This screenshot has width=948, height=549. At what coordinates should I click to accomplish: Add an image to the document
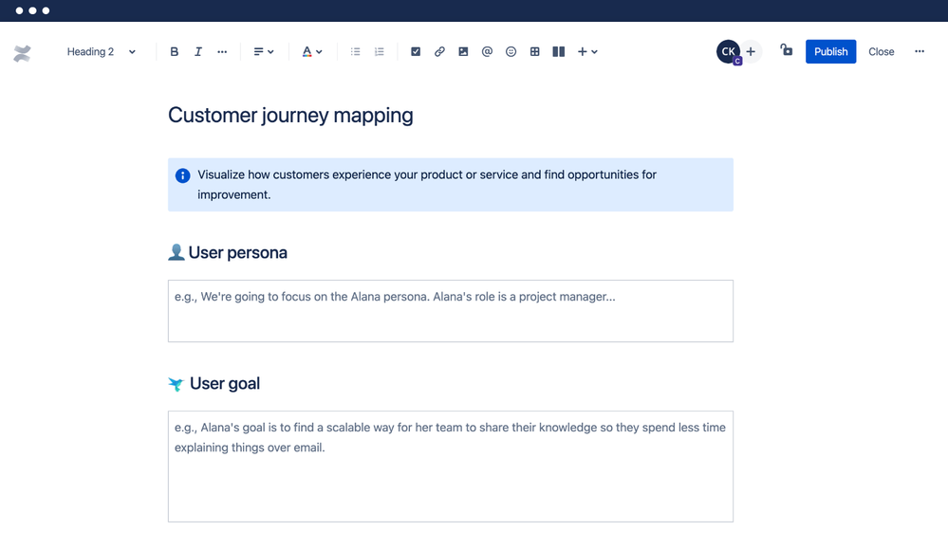click(463, 51)
